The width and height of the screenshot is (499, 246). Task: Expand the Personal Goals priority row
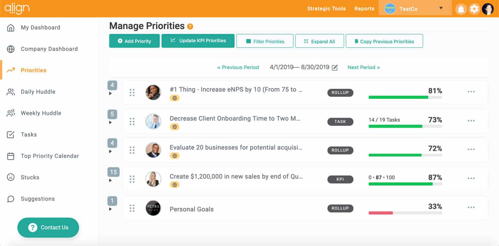click(111, 209)
